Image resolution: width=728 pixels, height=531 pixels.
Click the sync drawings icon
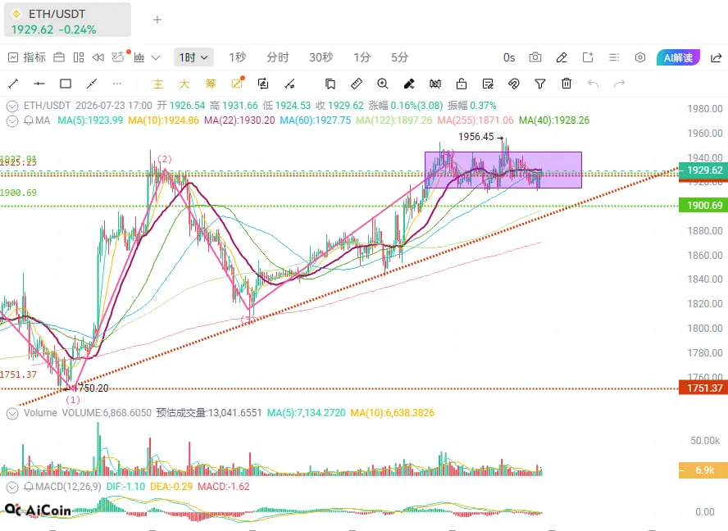(x=263, y=84)
